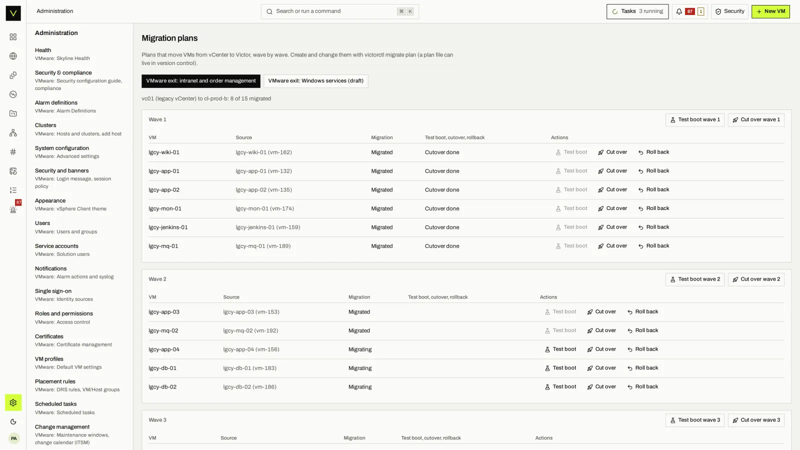Click Cut over wave 2
The width and height of the screenshot is (800, 450).
point(756,279)
